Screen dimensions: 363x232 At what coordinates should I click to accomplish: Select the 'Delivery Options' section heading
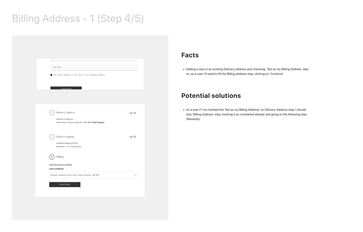66,137
